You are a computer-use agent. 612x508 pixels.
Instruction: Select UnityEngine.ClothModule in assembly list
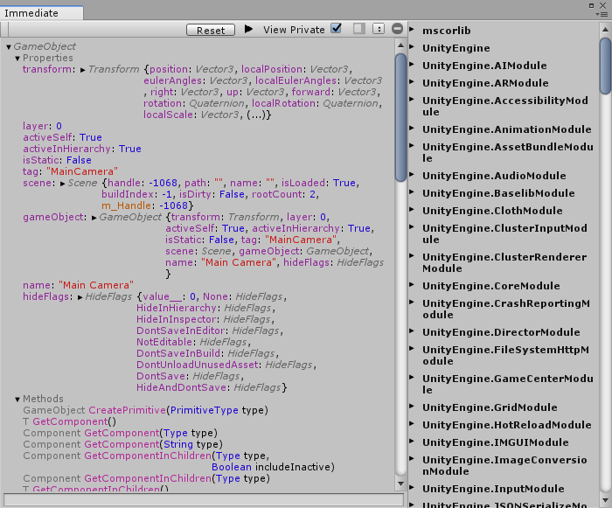click(492, 211)
